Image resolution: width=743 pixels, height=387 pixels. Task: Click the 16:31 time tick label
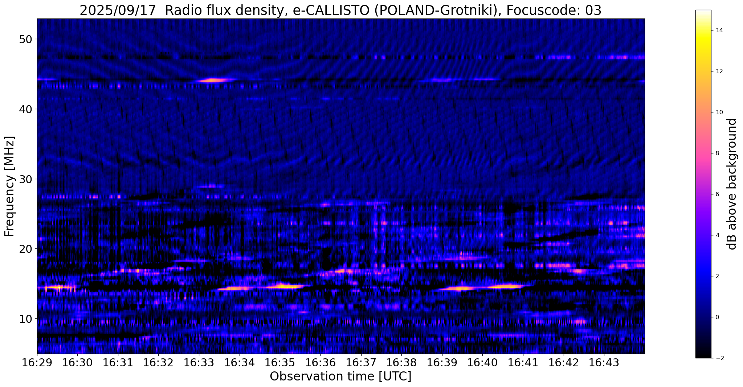coord(118,363)
